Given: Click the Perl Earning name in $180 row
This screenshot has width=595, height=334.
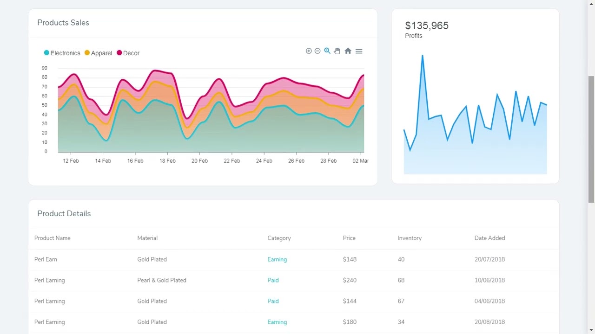Looking at the screenshot, I should pyautogui.click(x=50, y=322).
